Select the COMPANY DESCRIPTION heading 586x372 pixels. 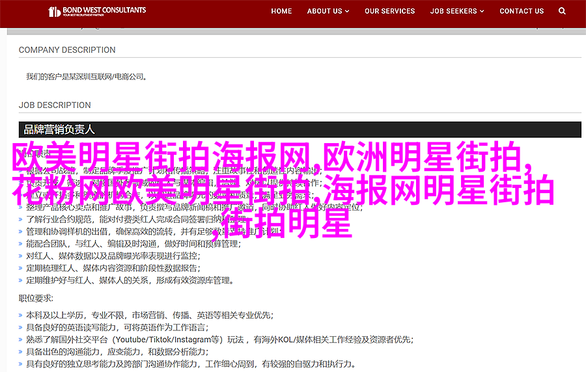[67, 50]
